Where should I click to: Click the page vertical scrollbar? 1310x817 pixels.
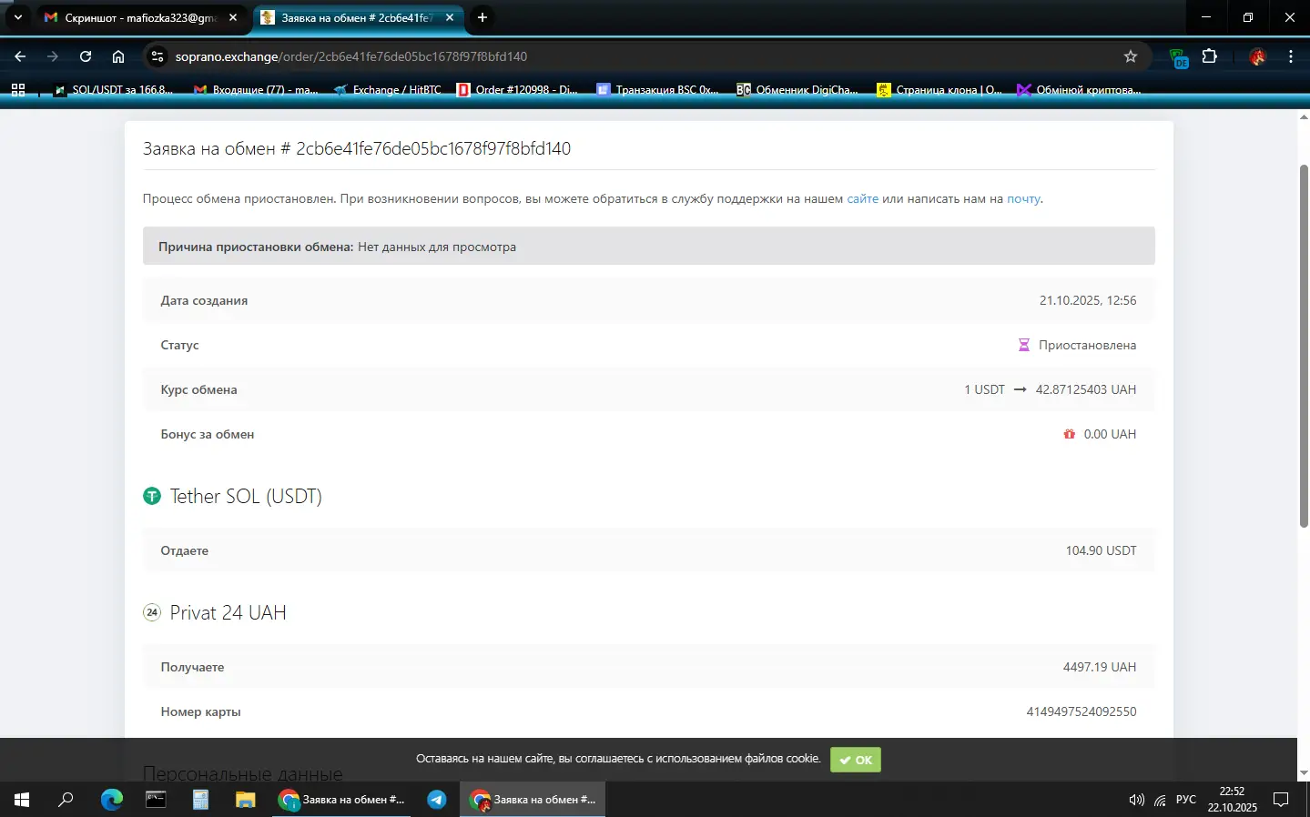1303,346
